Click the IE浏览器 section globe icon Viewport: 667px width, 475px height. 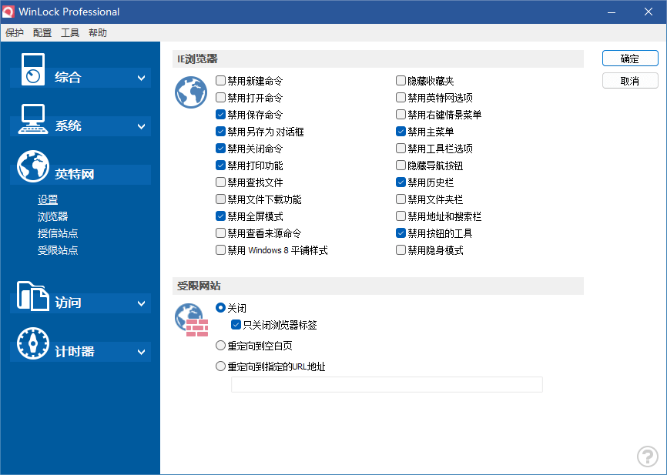191,92
